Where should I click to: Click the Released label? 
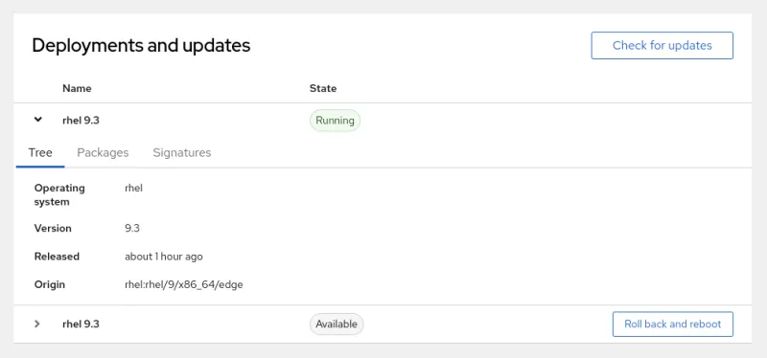pyautogui.click(x=57, y=257)
